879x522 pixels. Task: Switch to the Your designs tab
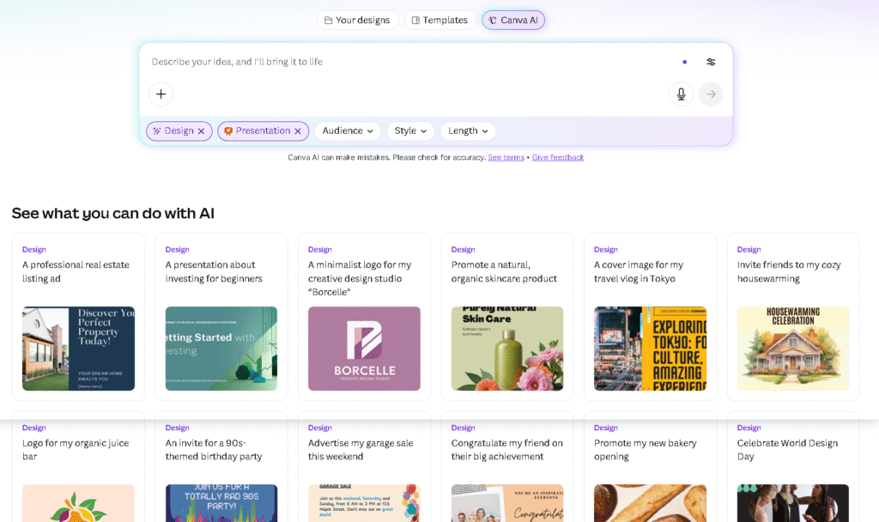click(358, 20)
